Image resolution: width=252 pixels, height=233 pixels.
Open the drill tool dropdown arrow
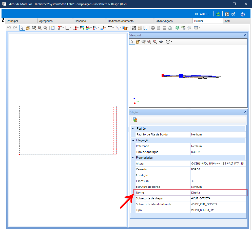[x=63, y=28]
